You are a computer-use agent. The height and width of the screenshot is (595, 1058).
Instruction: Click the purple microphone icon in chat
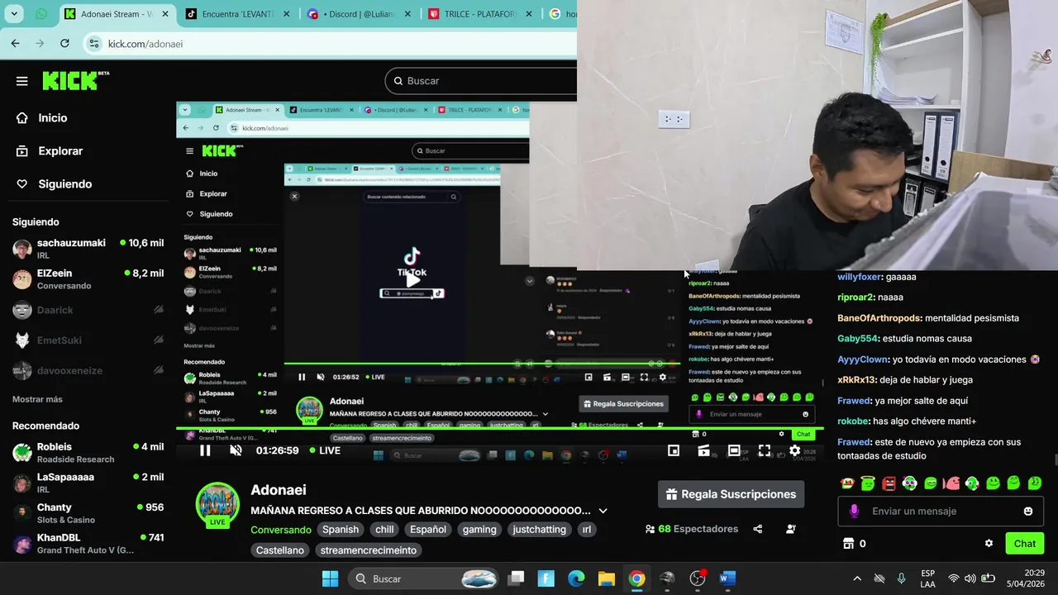click(854, 512)
